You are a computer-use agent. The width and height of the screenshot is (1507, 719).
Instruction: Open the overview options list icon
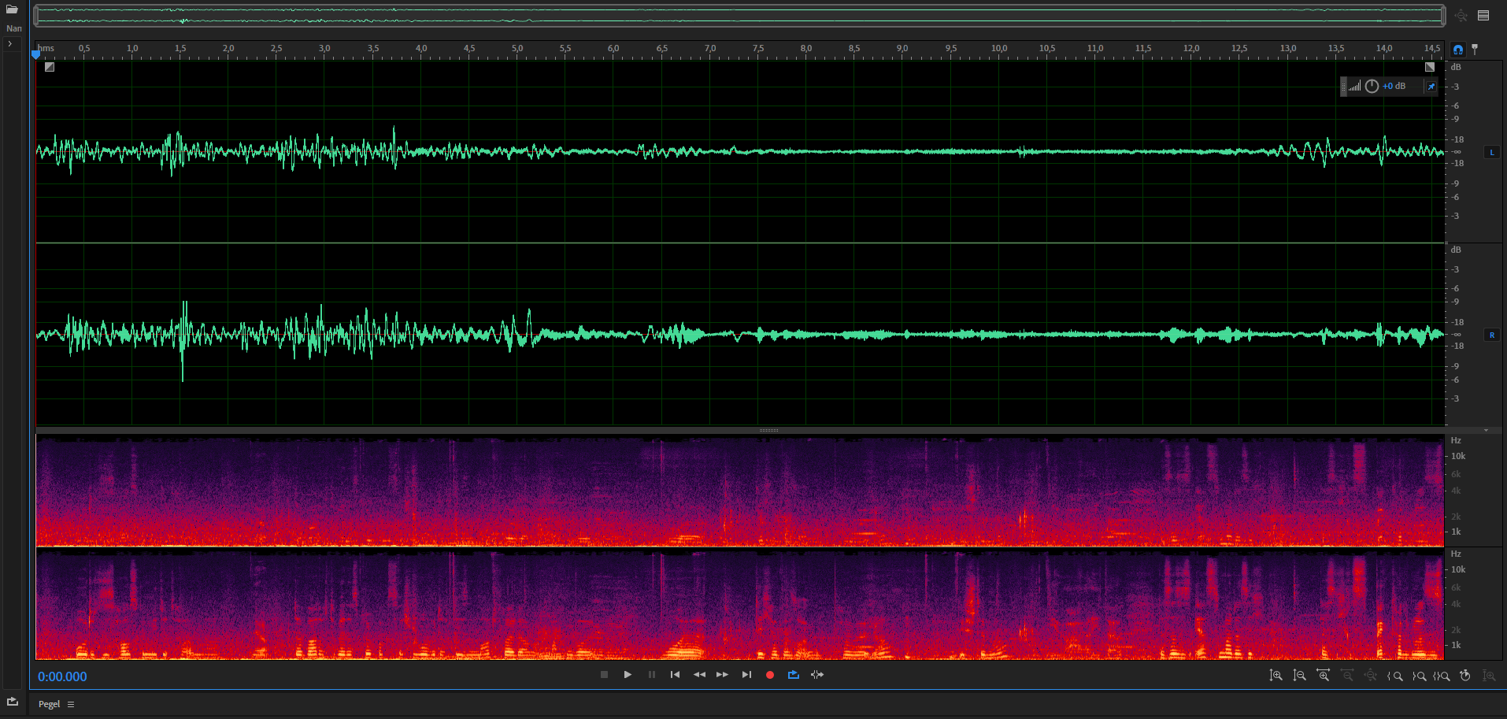[1483, 16]
